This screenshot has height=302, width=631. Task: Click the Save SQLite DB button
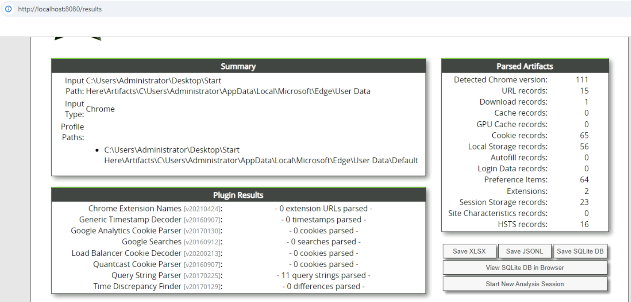point(580,252)
